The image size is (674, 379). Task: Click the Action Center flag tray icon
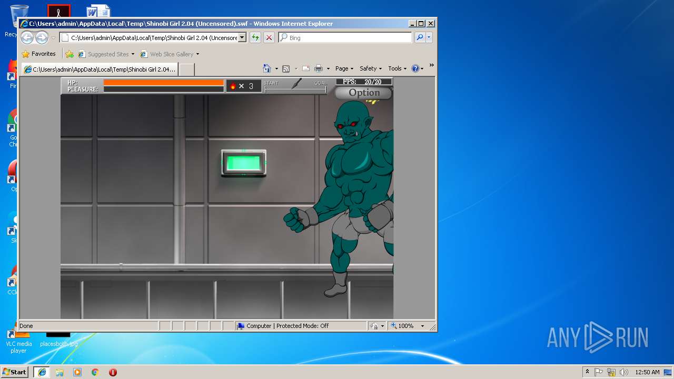(599, 372)
